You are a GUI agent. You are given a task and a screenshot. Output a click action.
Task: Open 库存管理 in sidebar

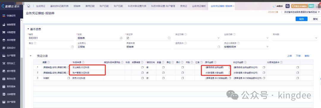(9, 40)
